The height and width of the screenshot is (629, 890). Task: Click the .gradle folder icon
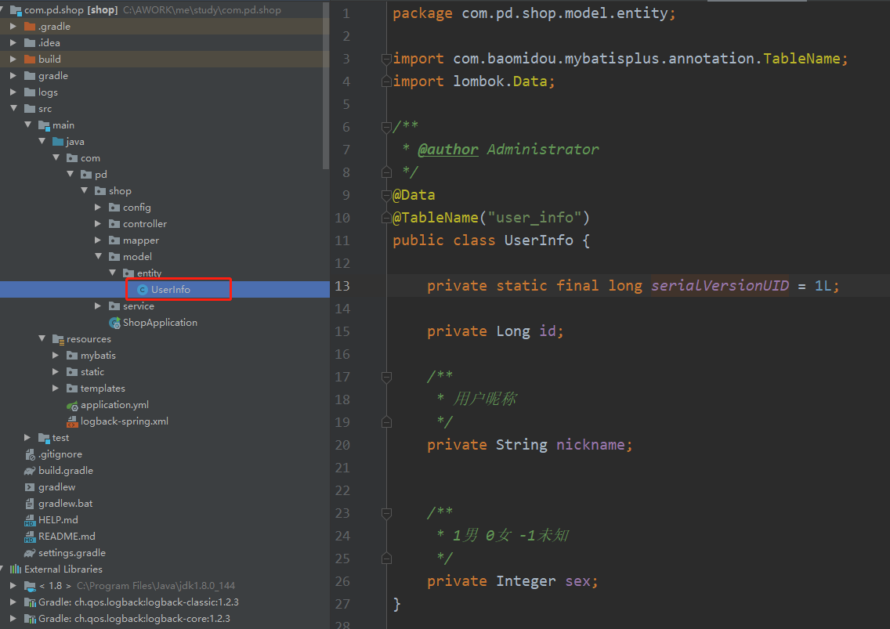(30, 26)
